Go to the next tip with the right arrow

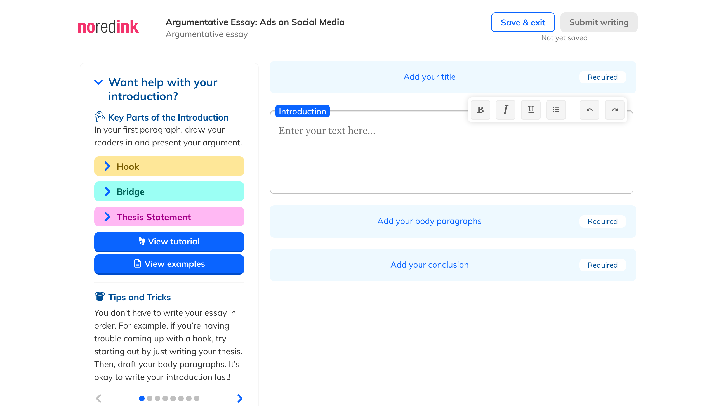[240, 398]
